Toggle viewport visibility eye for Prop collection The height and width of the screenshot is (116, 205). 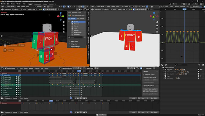(201, 76)
